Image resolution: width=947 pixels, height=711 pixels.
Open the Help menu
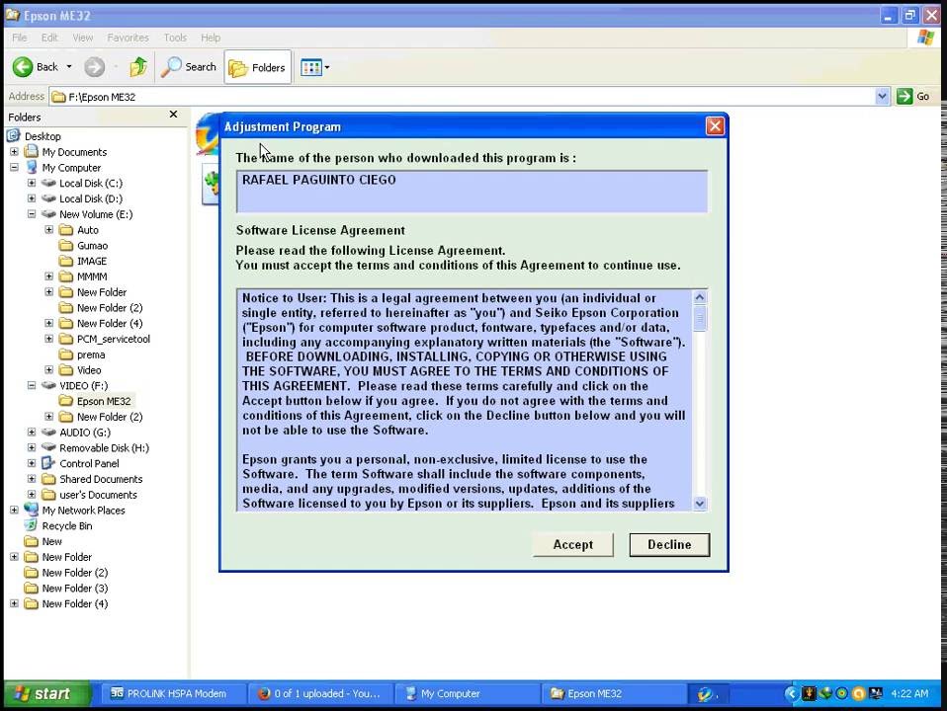tap(211, 38)
